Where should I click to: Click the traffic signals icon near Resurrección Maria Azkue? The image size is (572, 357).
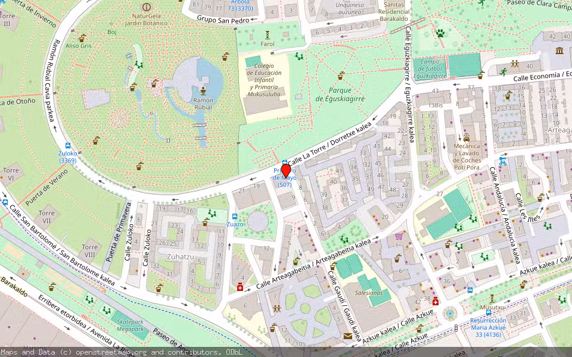(x=456, y=327)
